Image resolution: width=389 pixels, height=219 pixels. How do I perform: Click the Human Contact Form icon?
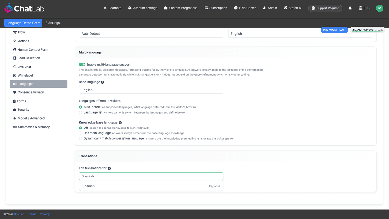[x=15, y=50]
